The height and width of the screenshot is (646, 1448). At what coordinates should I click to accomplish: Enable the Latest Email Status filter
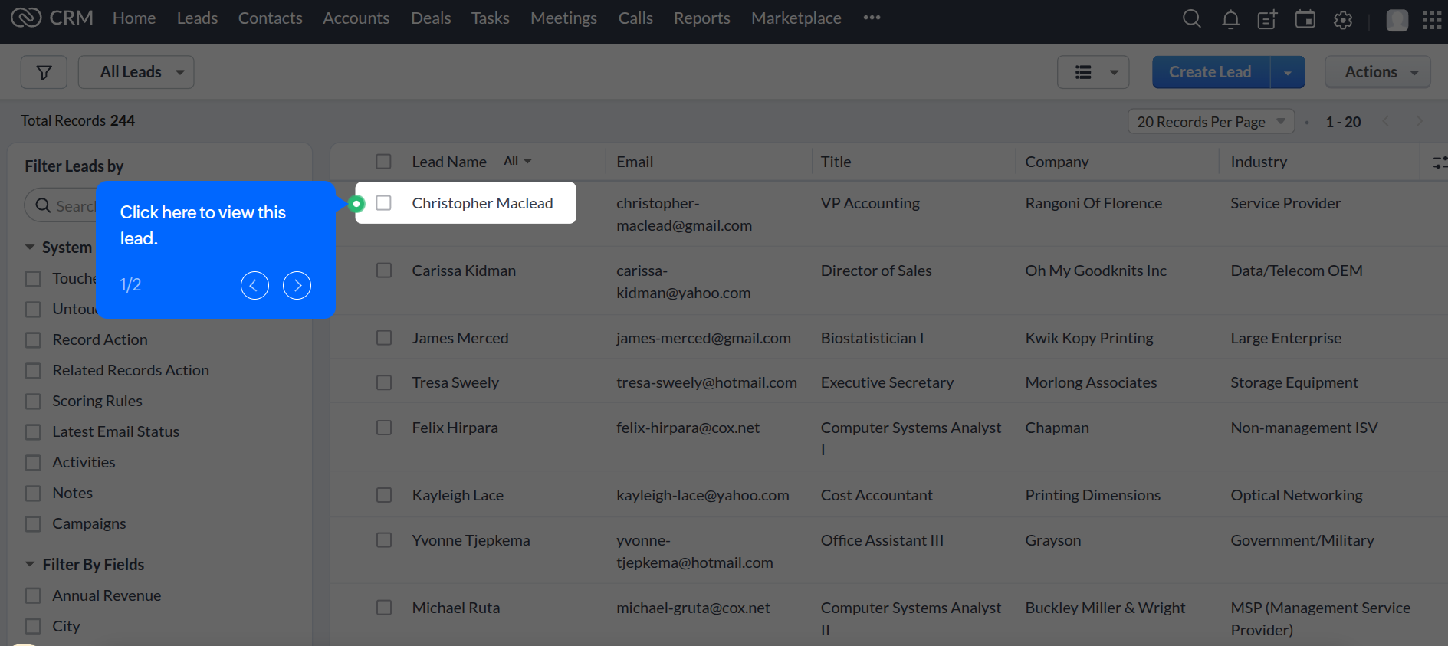(33, 432)
